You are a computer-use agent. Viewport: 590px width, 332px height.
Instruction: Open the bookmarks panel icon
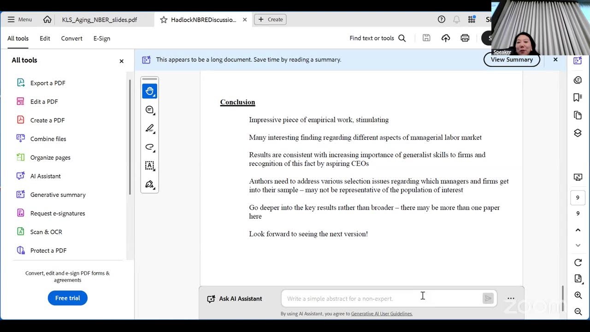pyautogui.click(x=578, y=97)
